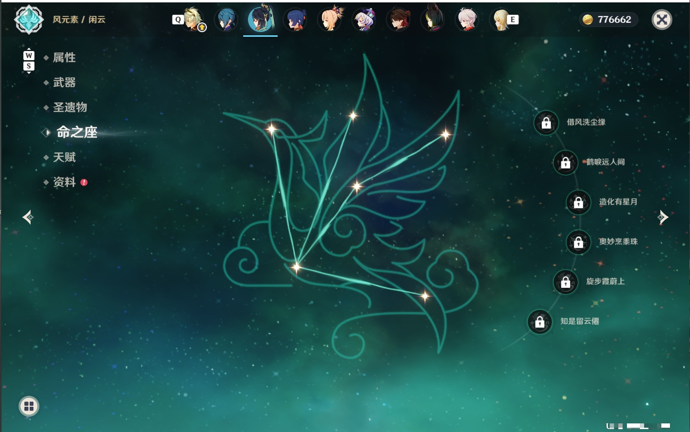Screen dimensions: 690x432
Task: Open the grid menu button
Action: (x=29, y=406)
